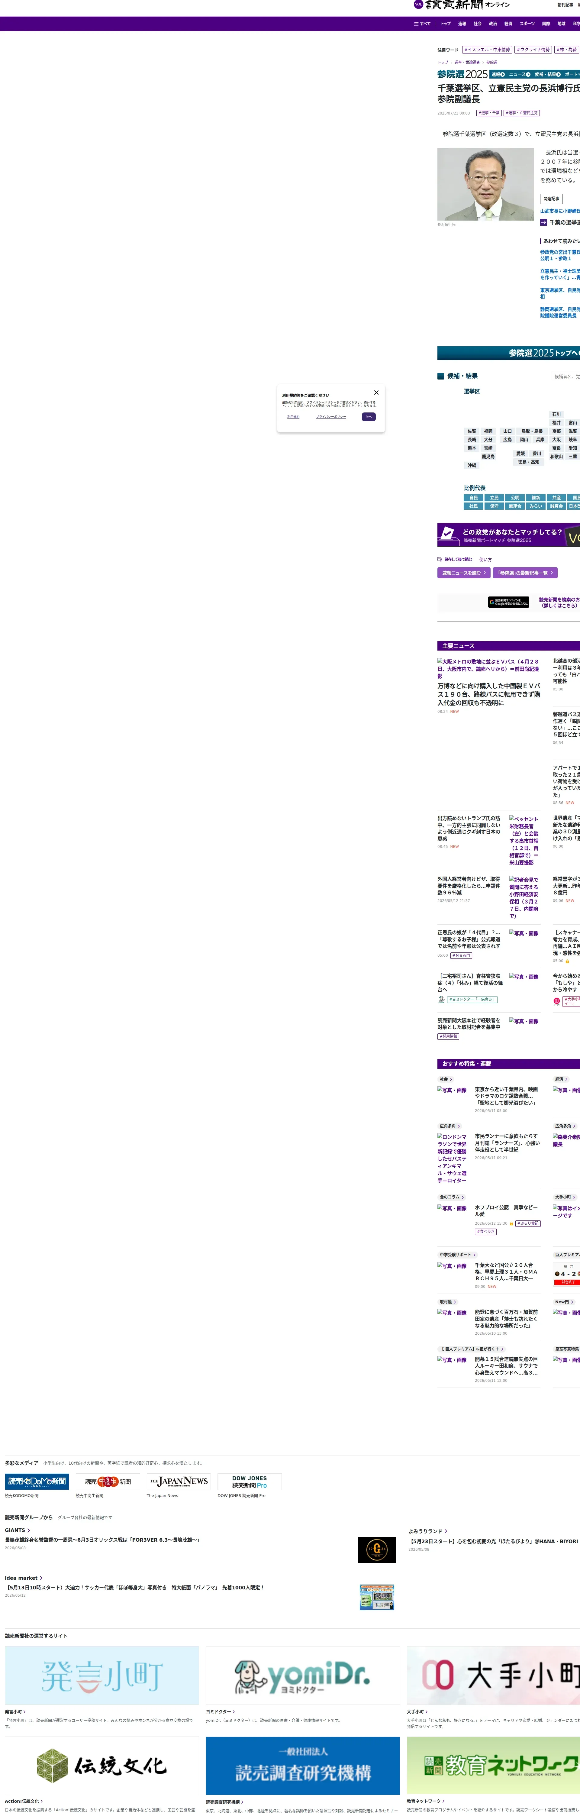Select 広島 in the electoral district map

(x=507, y=440)
